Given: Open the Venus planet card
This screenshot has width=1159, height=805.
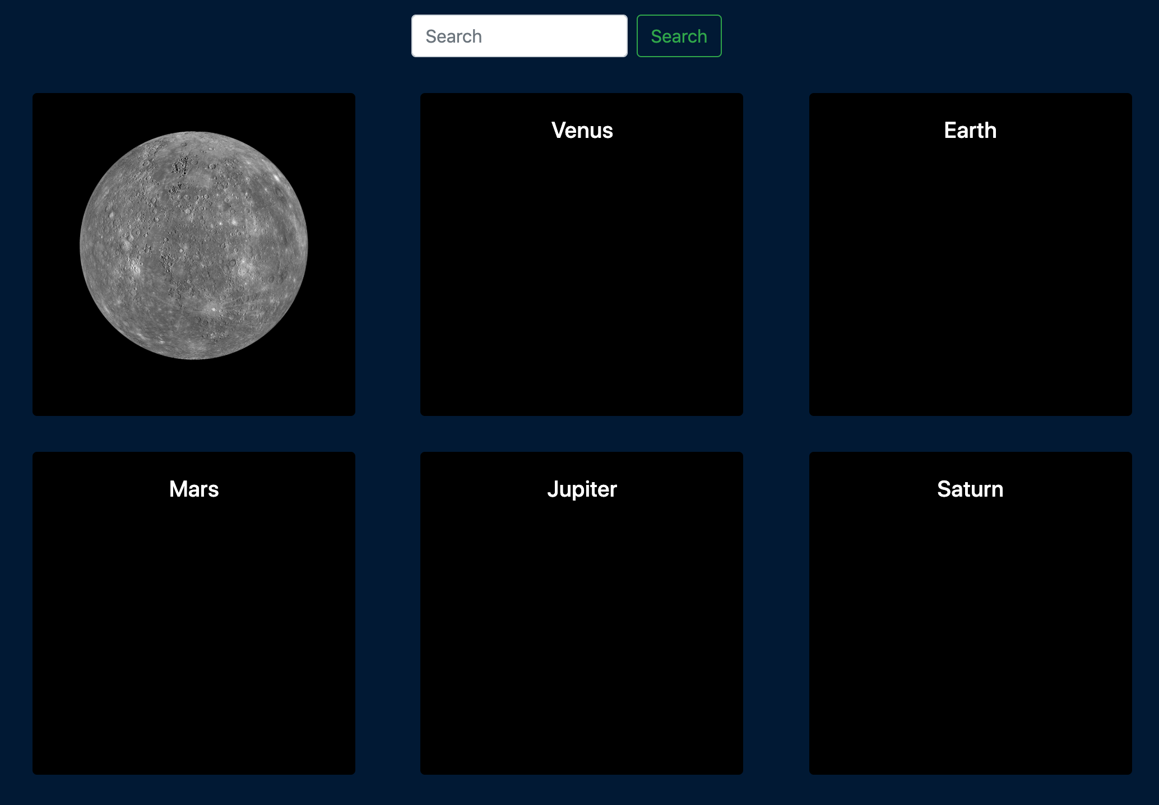Looking at the screenshot, I should point(582,255).
